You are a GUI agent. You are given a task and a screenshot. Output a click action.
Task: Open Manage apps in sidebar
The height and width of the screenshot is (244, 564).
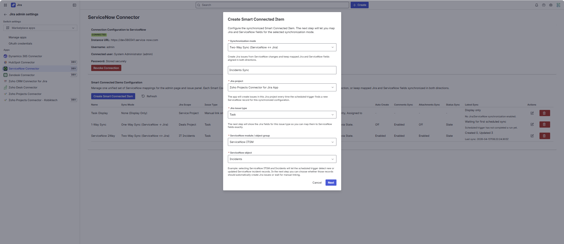tap(17, 37)
